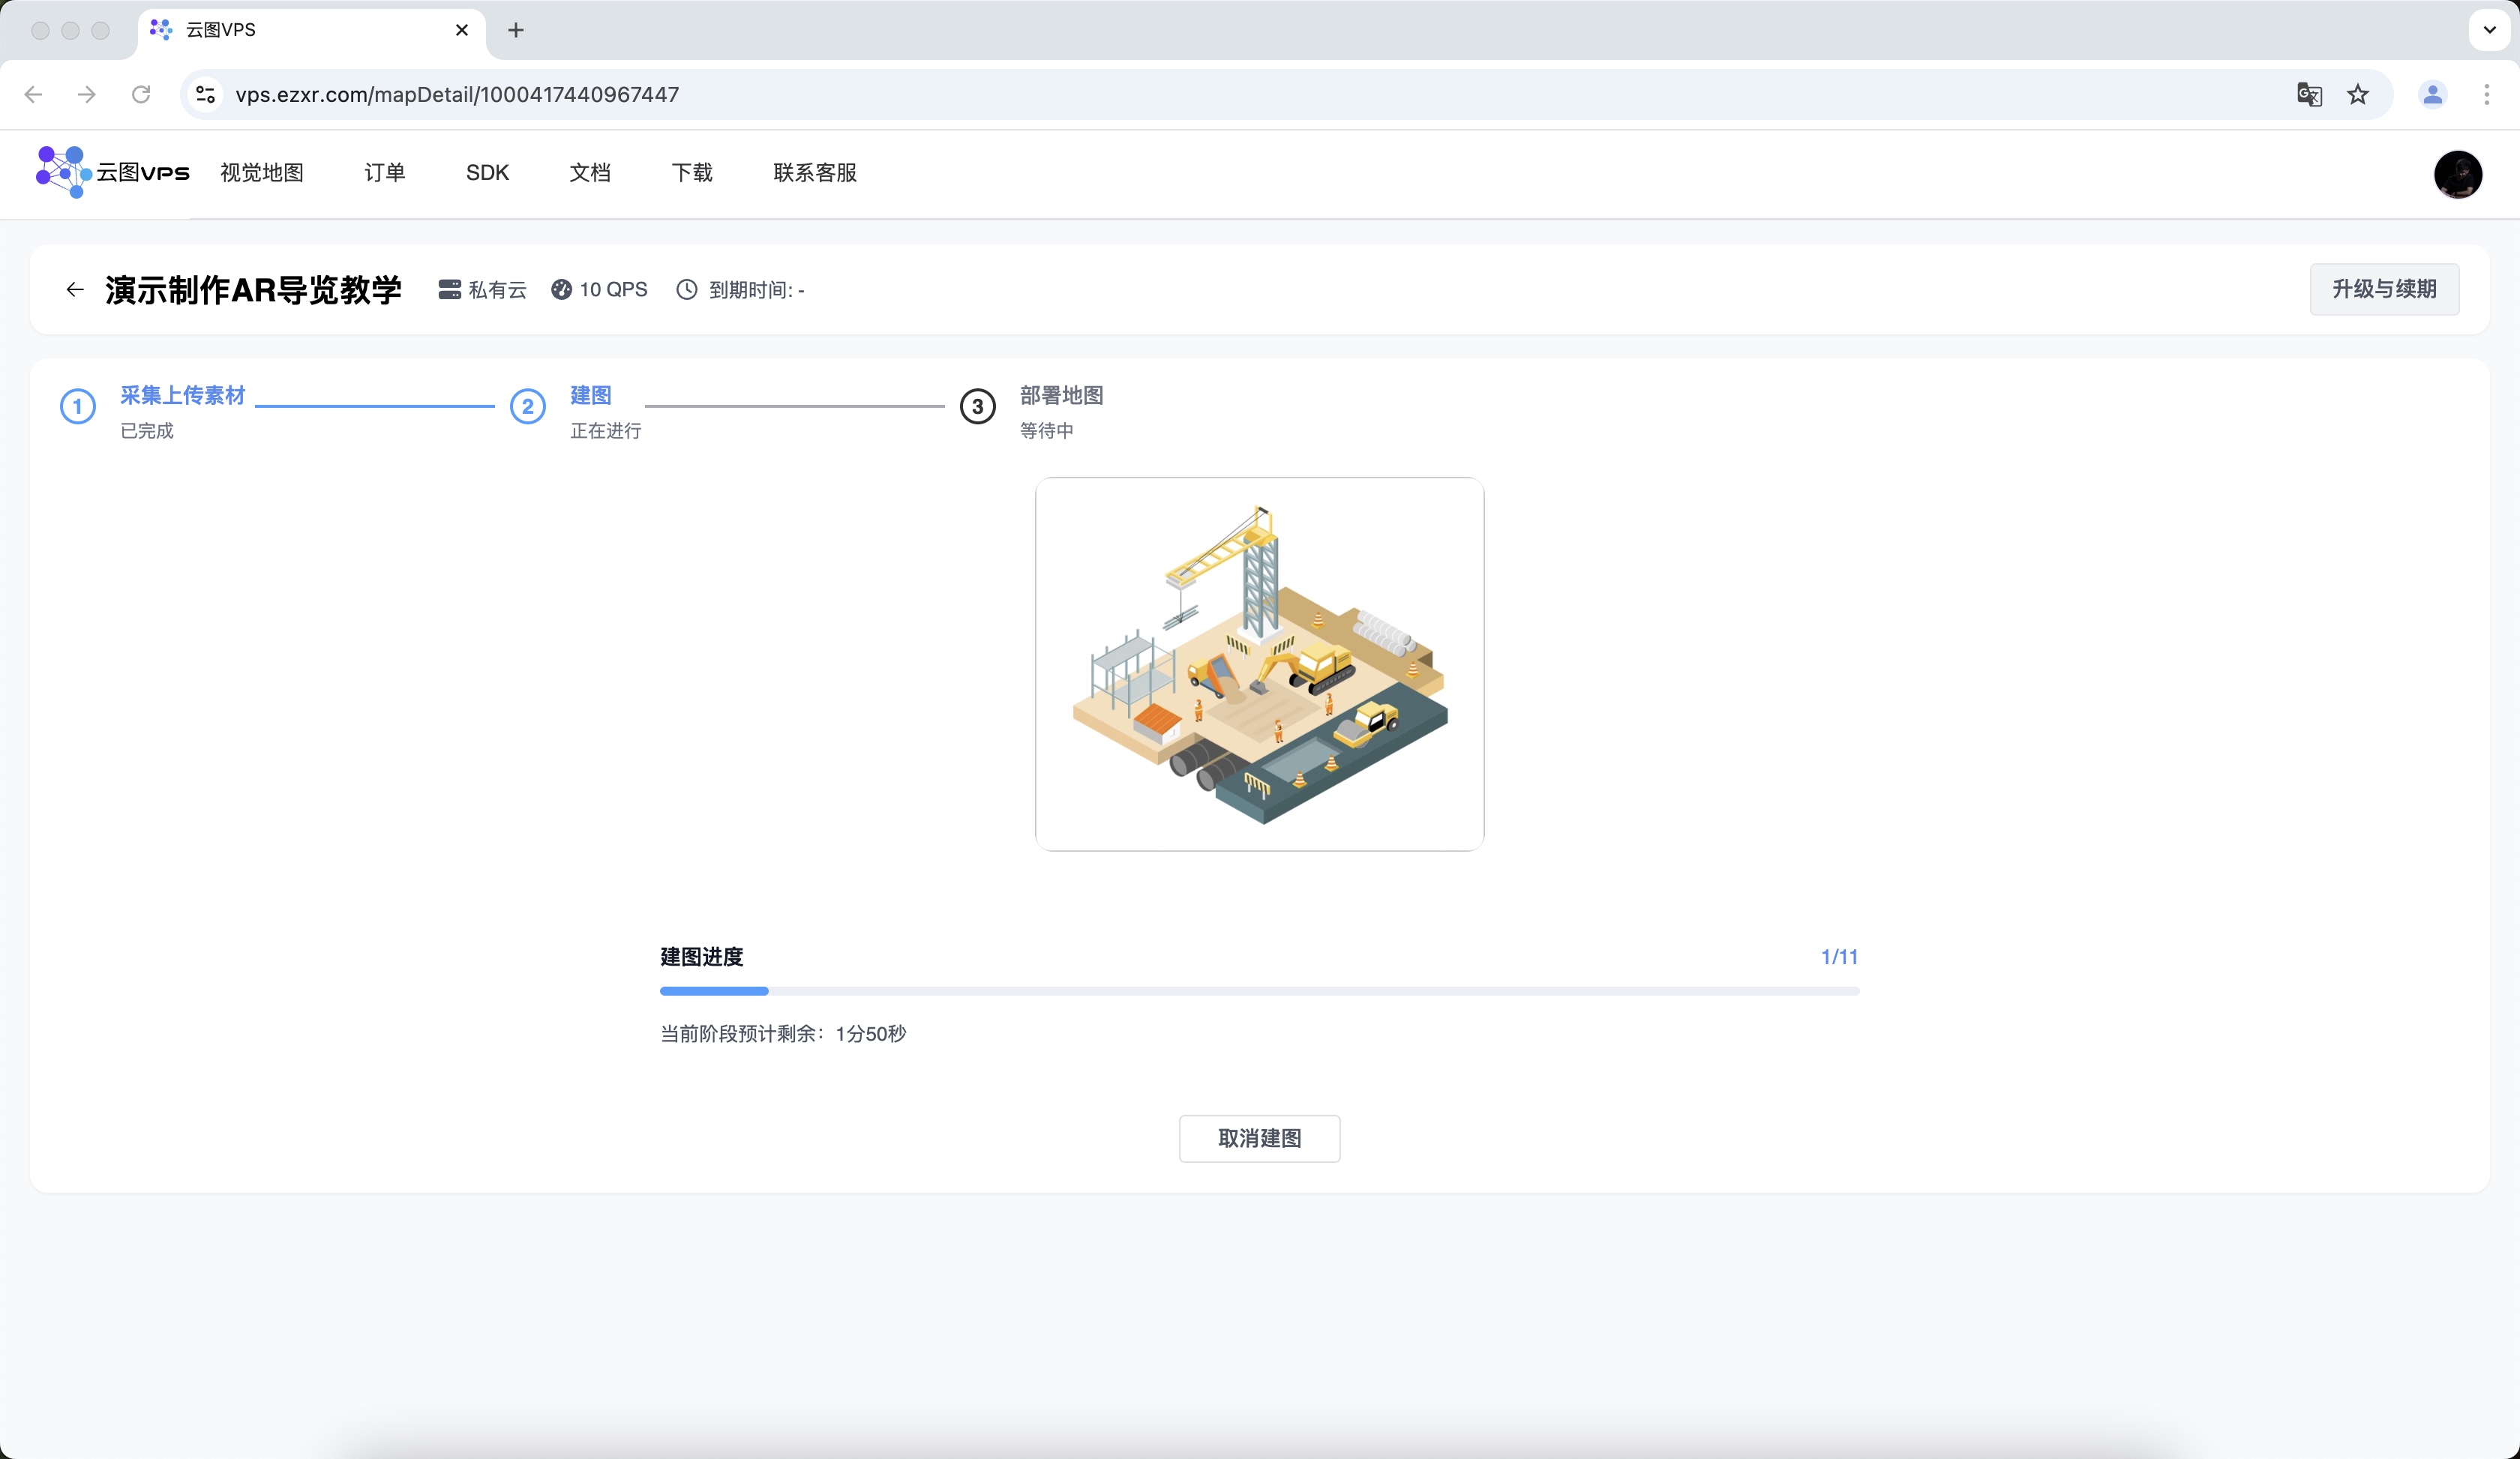The height and width of the screenshot is (1459, 2520).
Task: Click the 升级与续期 button
Action: (x=2384, y=289)
